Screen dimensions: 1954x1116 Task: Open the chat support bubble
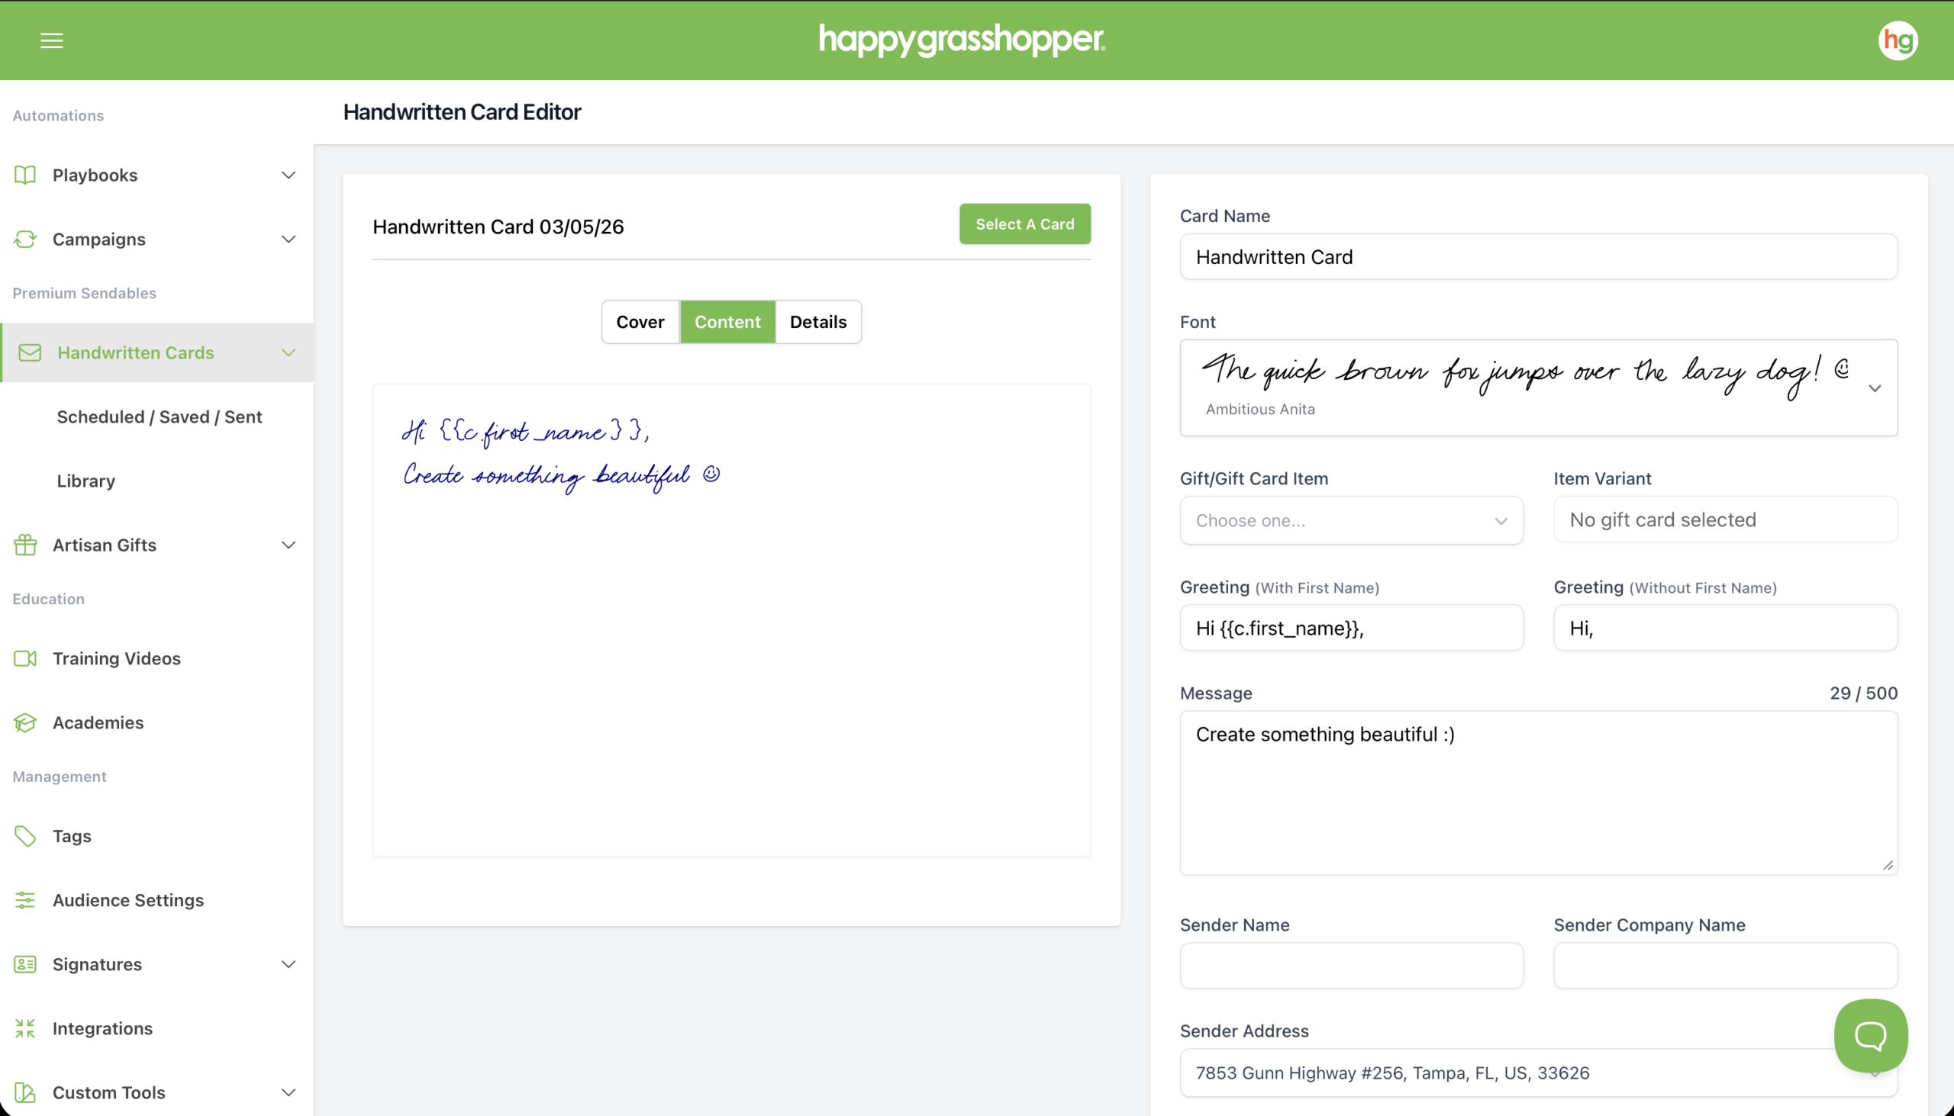click(1869, 1035)
